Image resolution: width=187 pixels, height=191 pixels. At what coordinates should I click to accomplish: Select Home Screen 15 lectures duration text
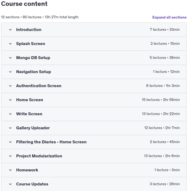pyautogui.click(x=161, y=100)
